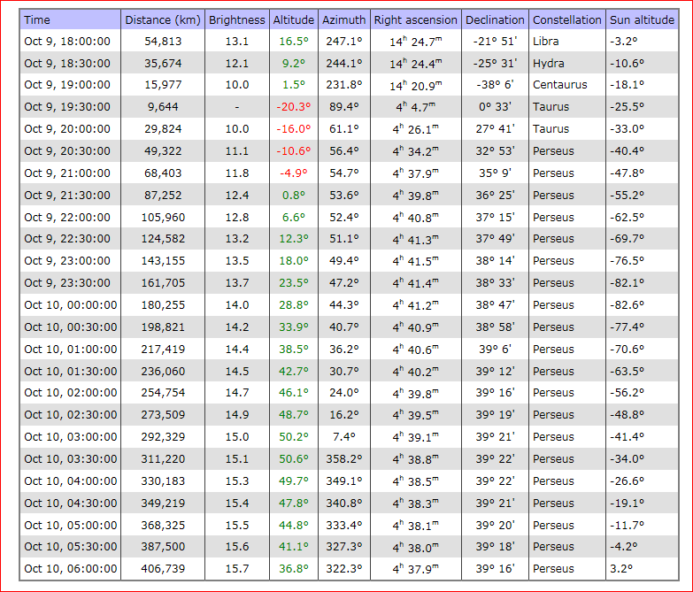Click brightness value 14.0
This screenshot has height=592, width=693.
[237, 304]
